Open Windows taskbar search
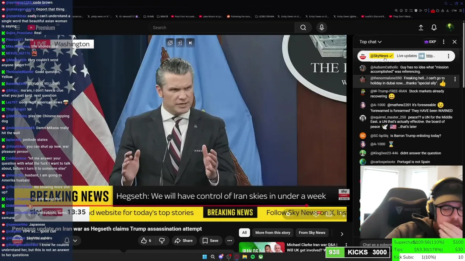This screenshot has width=465, height=261. [213, 257]
